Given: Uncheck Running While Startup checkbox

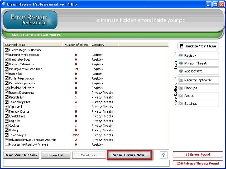Looking at the screenshot, I should point(6,55).
